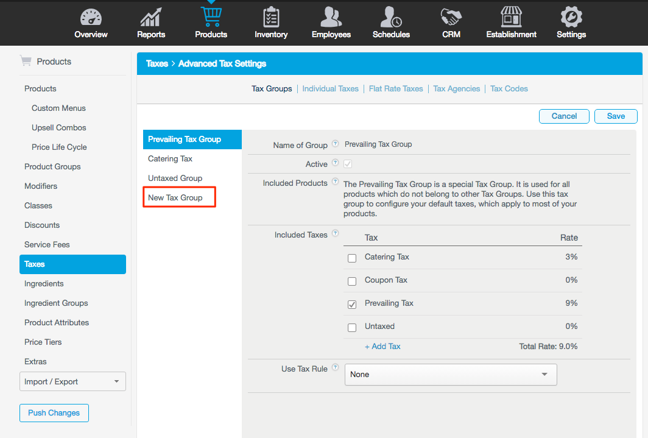The width and height of the screenshot is (648, 438).
Task: Click the Save button
Action: (x=616, y=116)
